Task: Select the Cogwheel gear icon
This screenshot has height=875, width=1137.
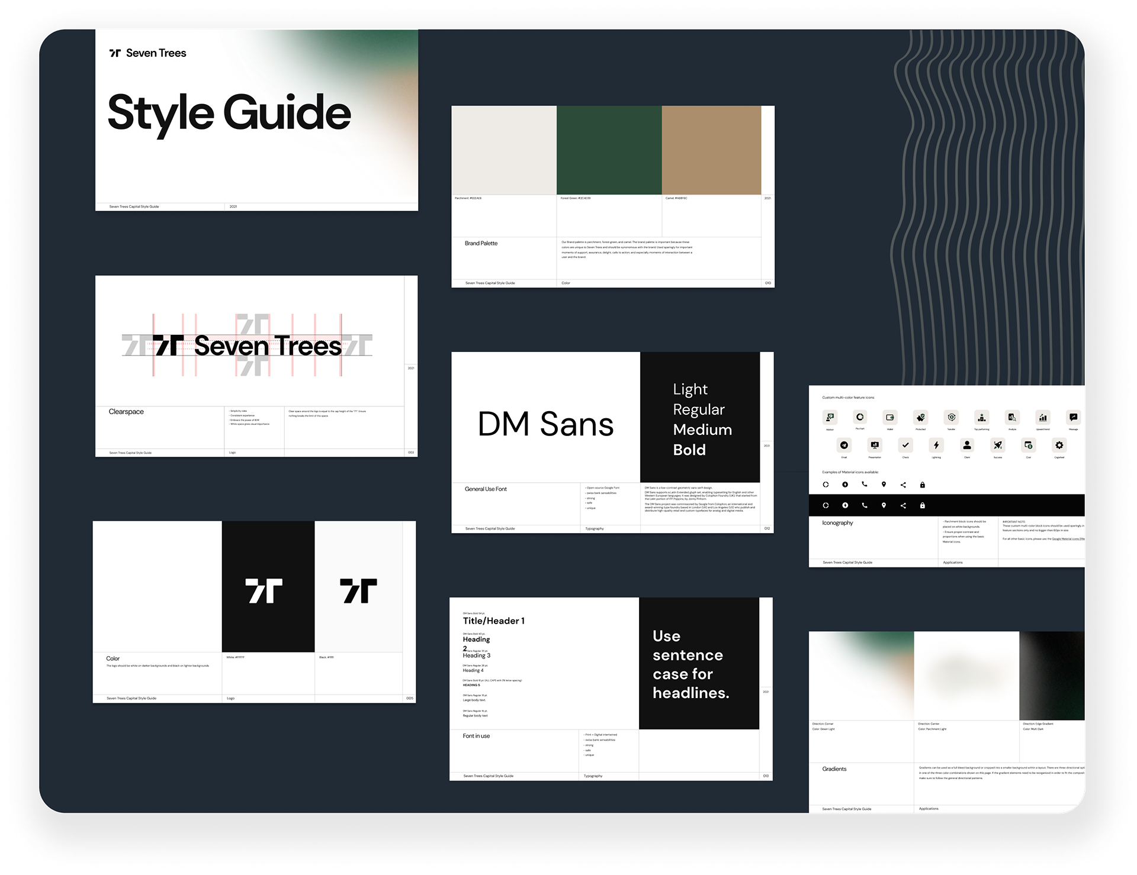Action: [x=1059, y=445]
